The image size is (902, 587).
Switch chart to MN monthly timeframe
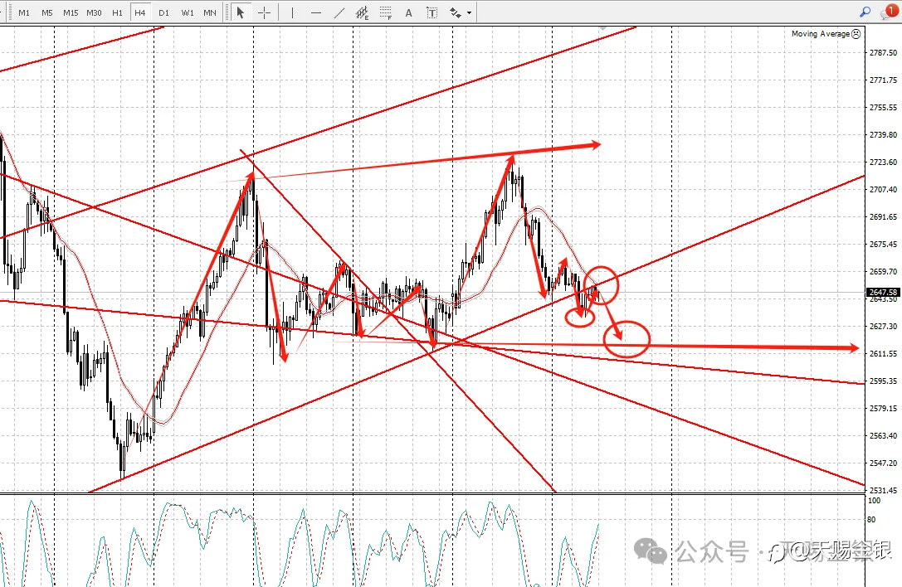(210, 12)
